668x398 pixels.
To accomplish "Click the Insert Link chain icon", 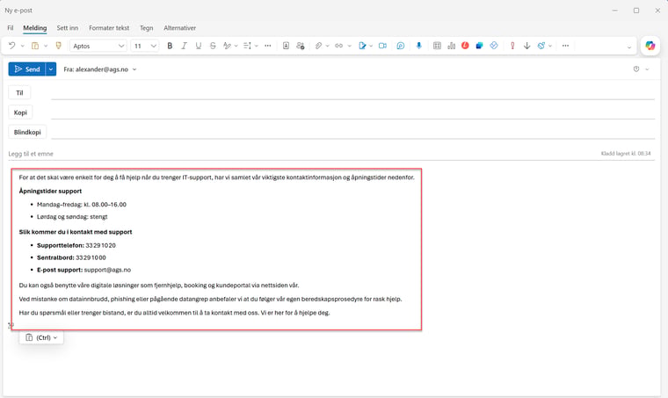I will 338,46.
